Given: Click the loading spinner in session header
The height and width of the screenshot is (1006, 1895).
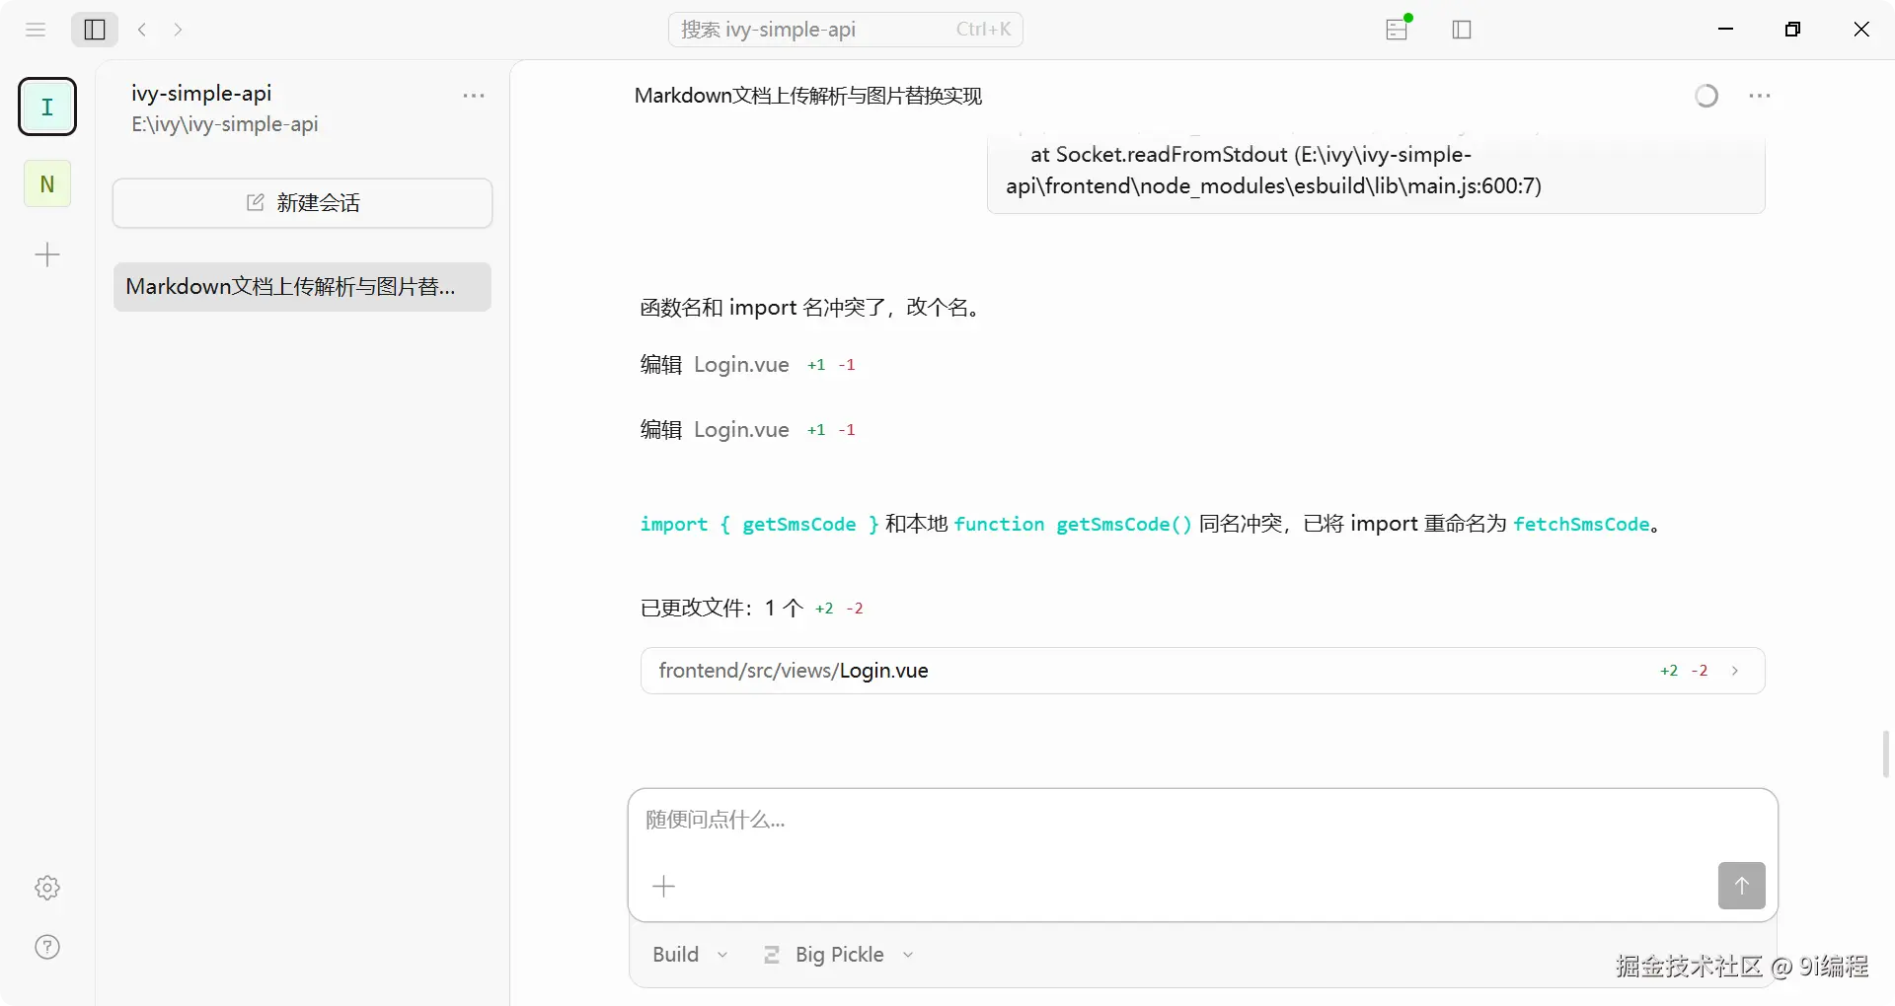Looking at the screenshot, I should coord(1706,96).
